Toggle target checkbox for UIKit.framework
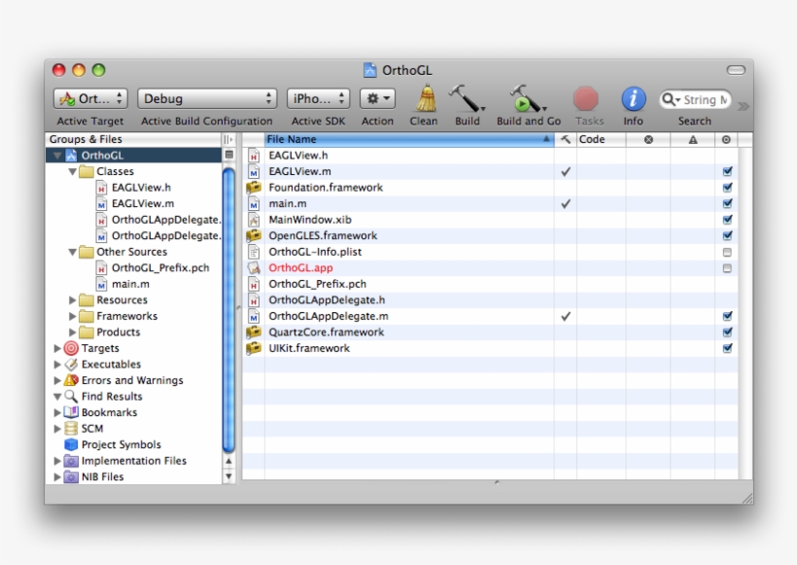 click(x=727, y=348)
